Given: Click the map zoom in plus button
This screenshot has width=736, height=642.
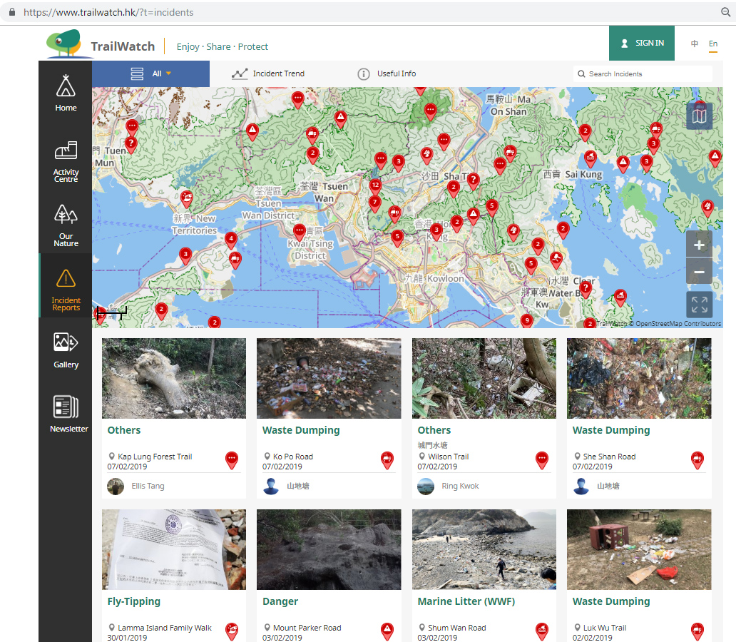Looking at the screenshot, I should point(699,245).
